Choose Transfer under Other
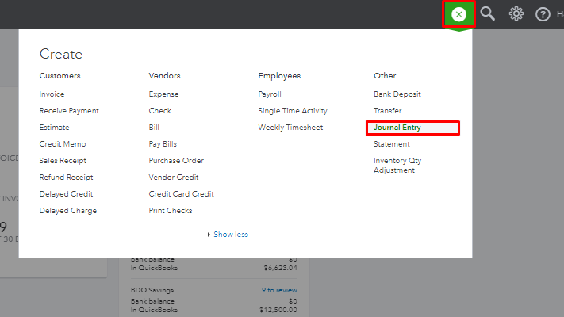 click(x=387, y=111)
